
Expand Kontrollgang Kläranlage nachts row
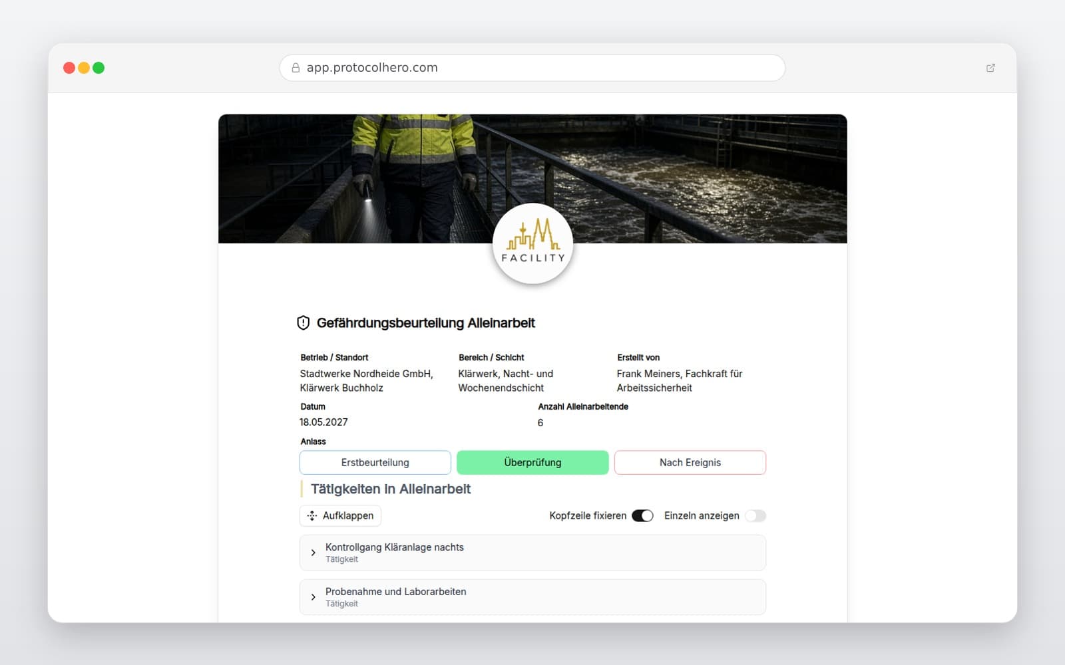532,553
